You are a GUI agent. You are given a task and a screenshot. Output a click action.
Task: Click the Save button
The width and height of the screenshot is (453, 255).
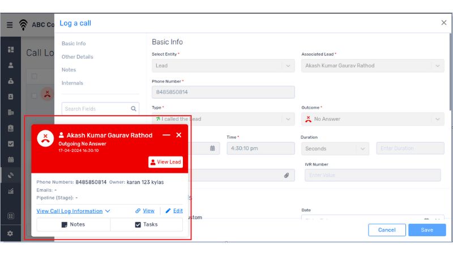[x=427, y=230]
